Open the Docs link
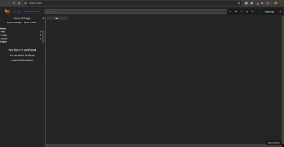The image size is (284, 147). click(x=17, y=12)
